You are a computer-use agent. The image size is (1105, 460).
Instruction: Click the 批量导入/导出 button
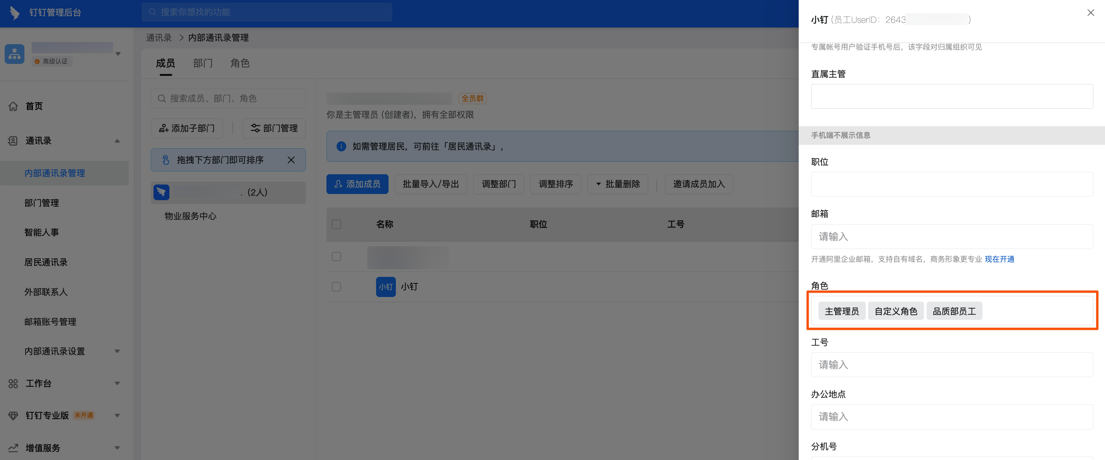(x=430, y=184)
